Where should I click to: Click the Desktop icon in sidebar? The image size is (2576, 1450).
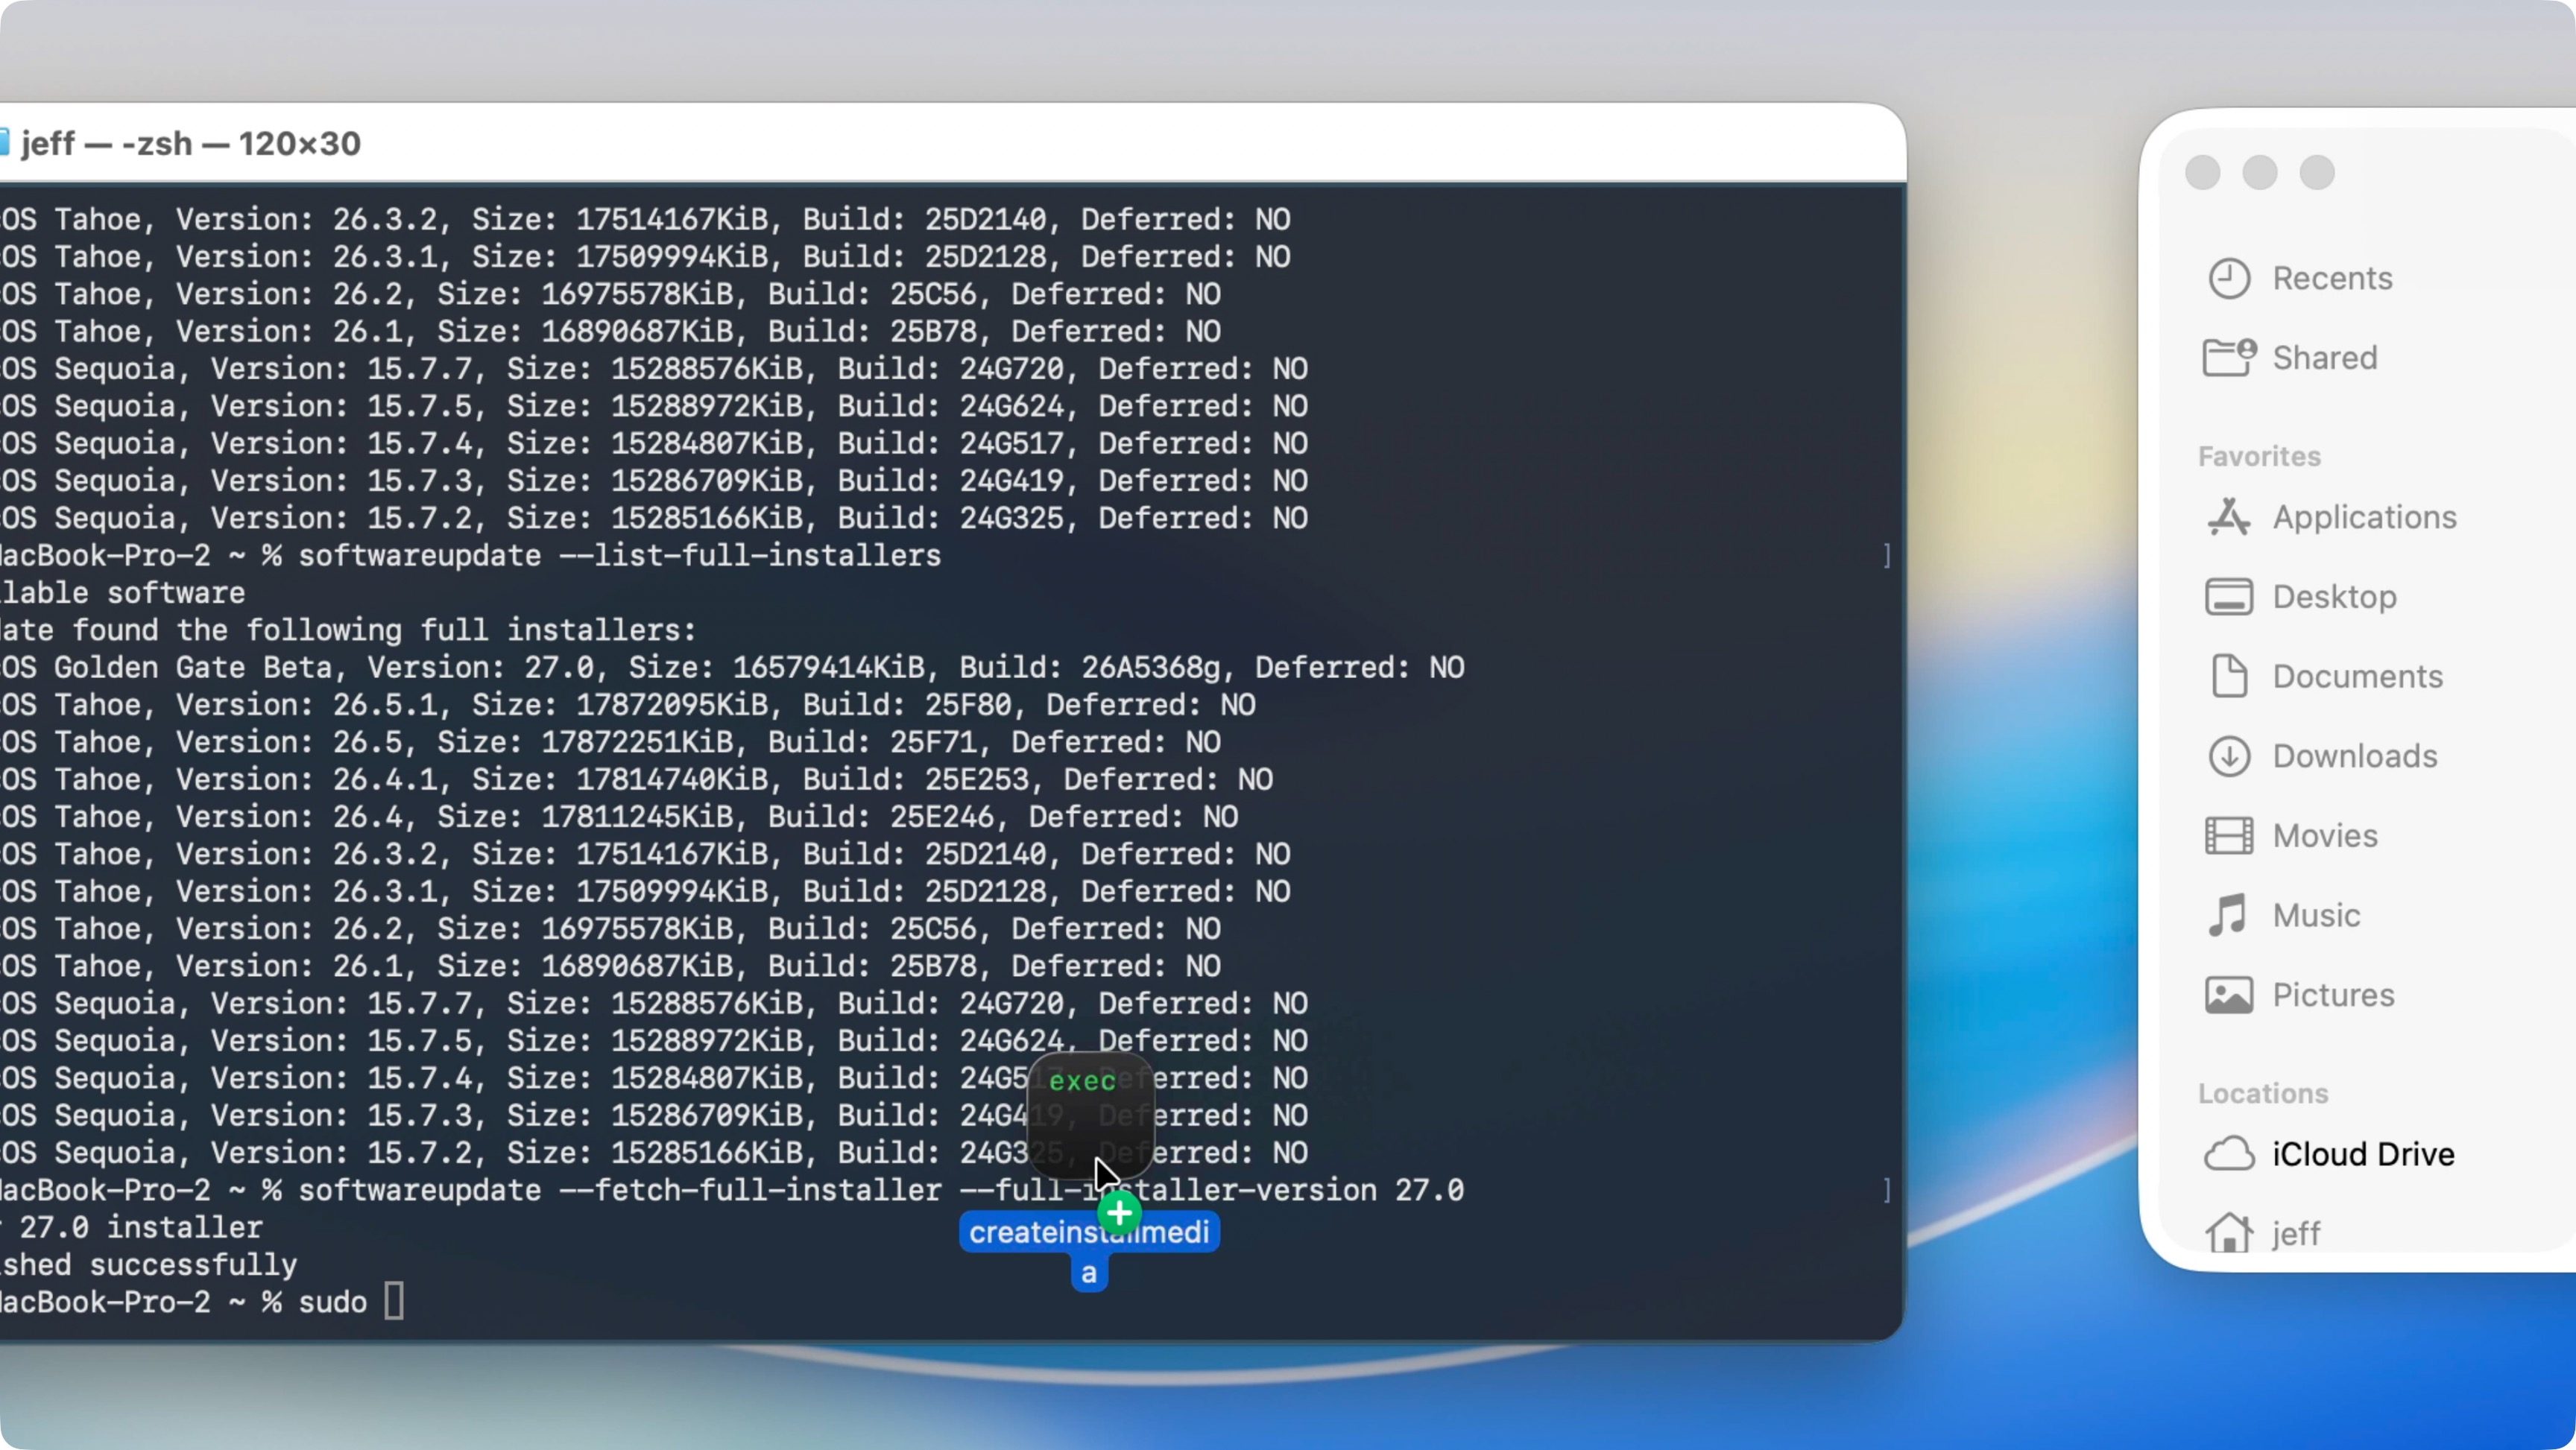click(2229, 597)
